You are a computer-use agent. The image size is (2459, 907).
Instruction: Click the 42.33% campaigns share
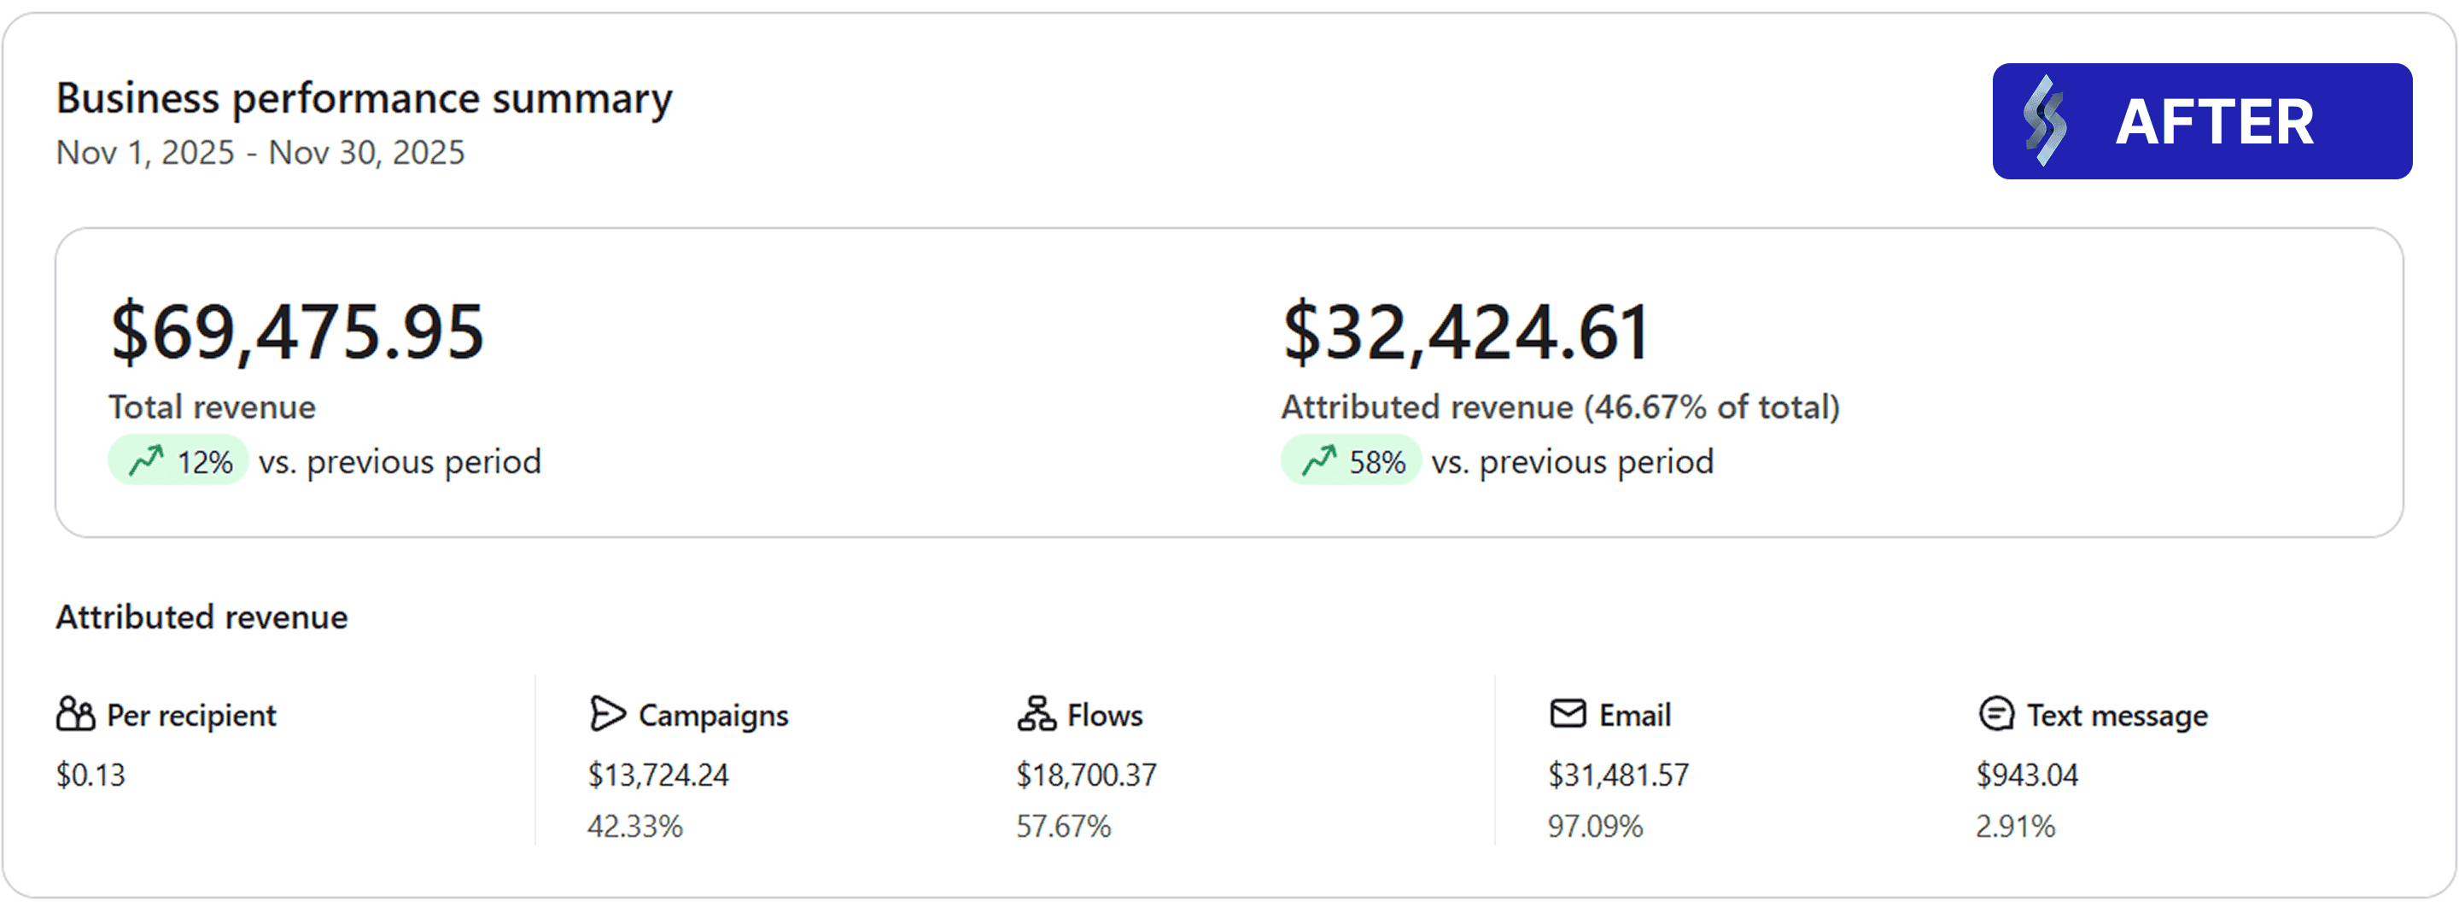[x=634, y=827]
